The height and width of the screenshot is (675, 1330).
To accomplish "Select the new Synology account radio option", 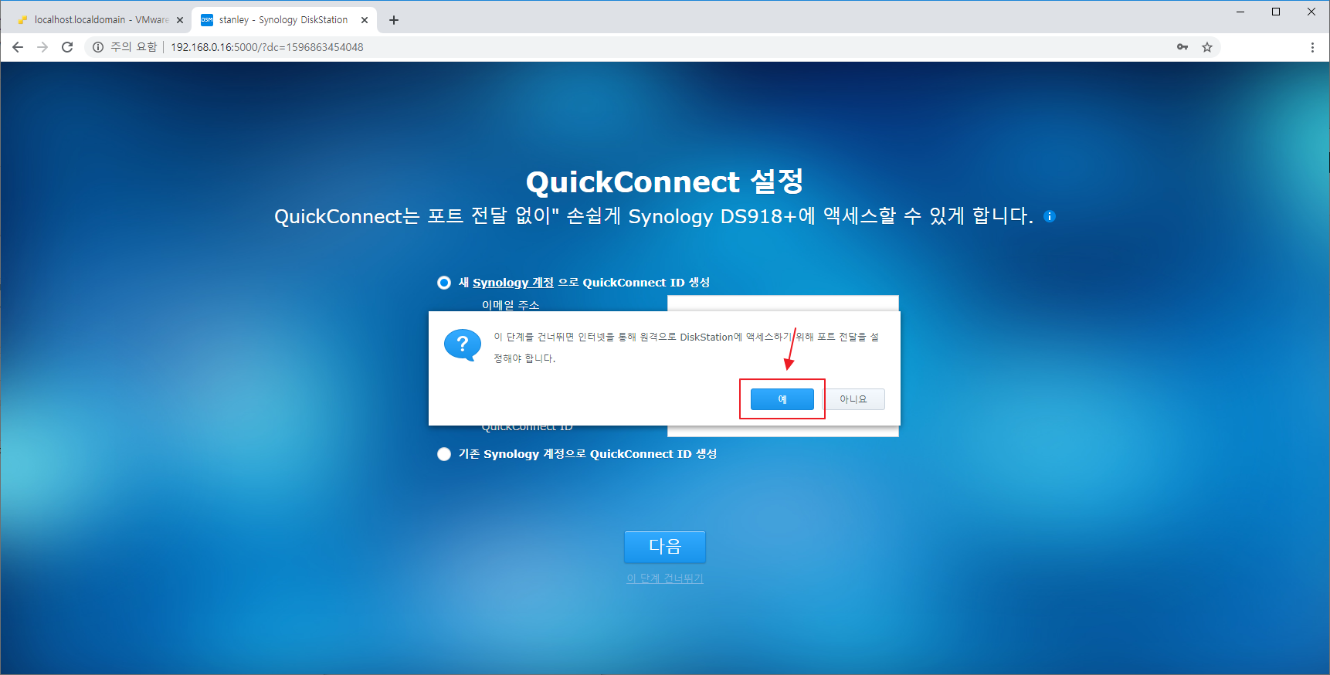I will coord(444,283).
